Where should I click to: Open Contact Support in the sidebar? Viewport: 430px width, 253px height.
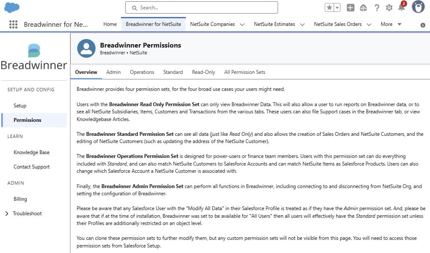coord(31,167)
